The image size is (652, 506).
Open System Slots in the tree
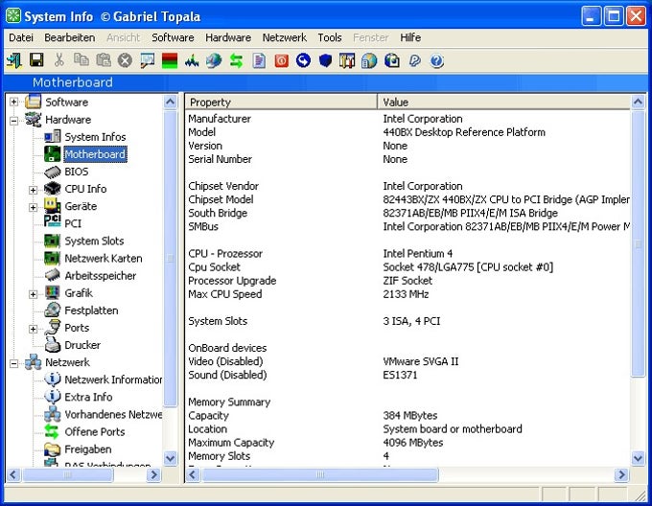tap(94, 241)
